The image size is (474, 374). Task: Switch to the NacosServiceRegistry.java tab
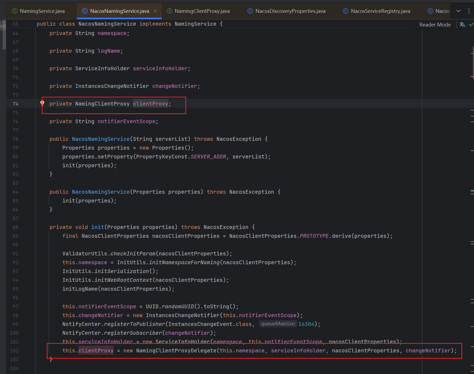coord(380,11)
